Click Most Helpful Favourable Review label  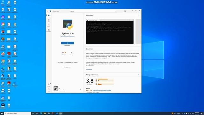[x=103, y=90]
